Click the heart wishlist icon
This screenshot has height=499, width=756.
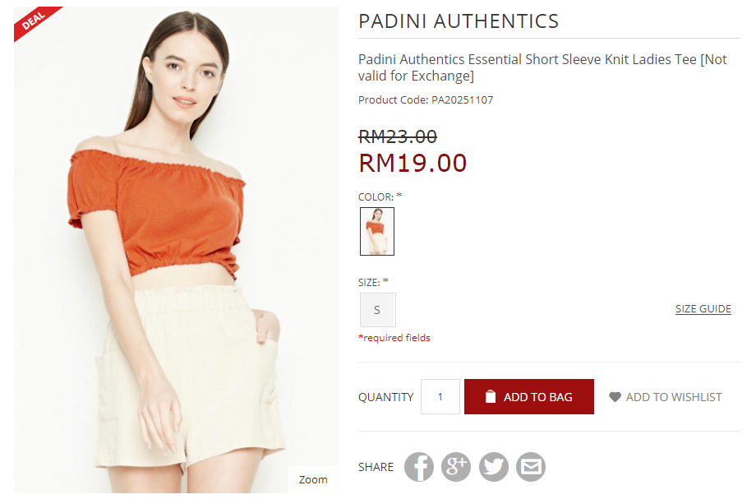pos(615,397)
